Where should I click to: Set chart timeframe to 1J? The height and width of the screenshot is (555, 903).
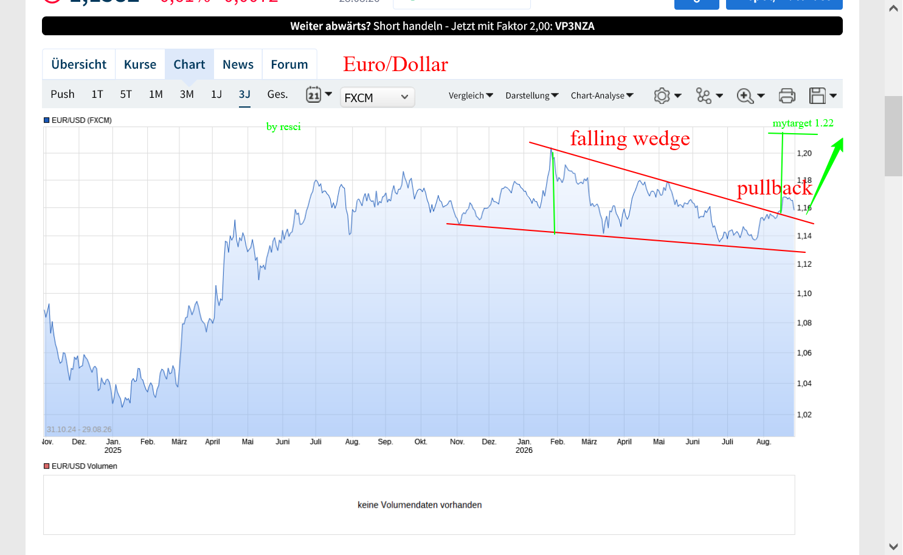tap(216, 94)
